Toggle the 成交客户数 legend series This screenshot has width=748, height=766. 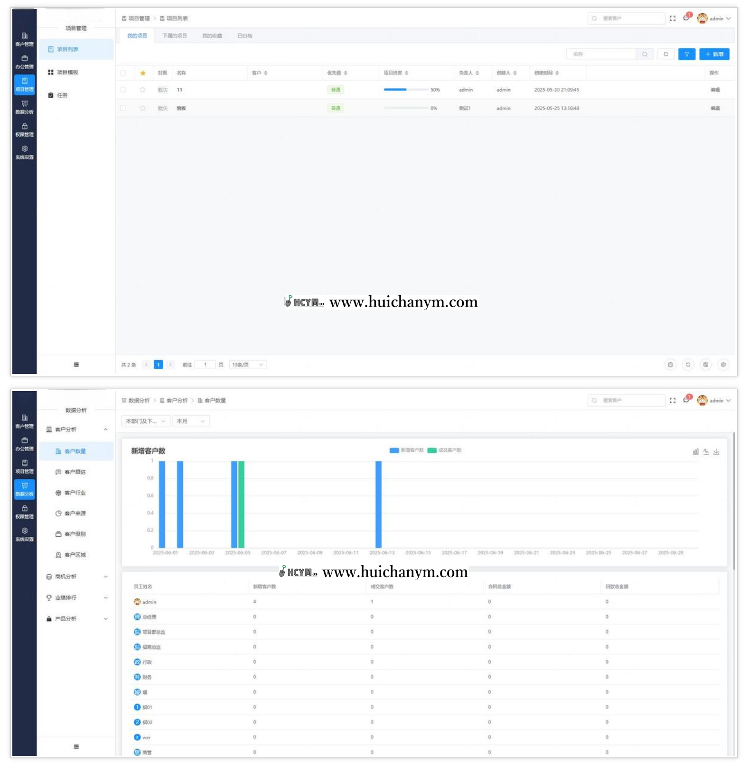[x=444, y=450]
